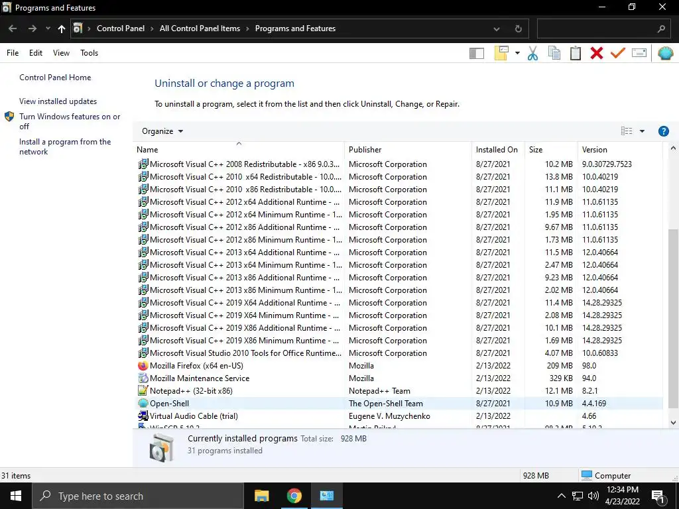Open the File menu
Image resolution: width=679 pixels, height=509 pixels.
point(13,53)
